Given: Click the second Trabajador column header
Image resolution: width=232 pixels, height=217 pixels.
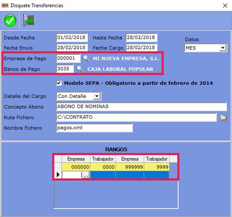Looking at the screenshot, I should 157,159.
